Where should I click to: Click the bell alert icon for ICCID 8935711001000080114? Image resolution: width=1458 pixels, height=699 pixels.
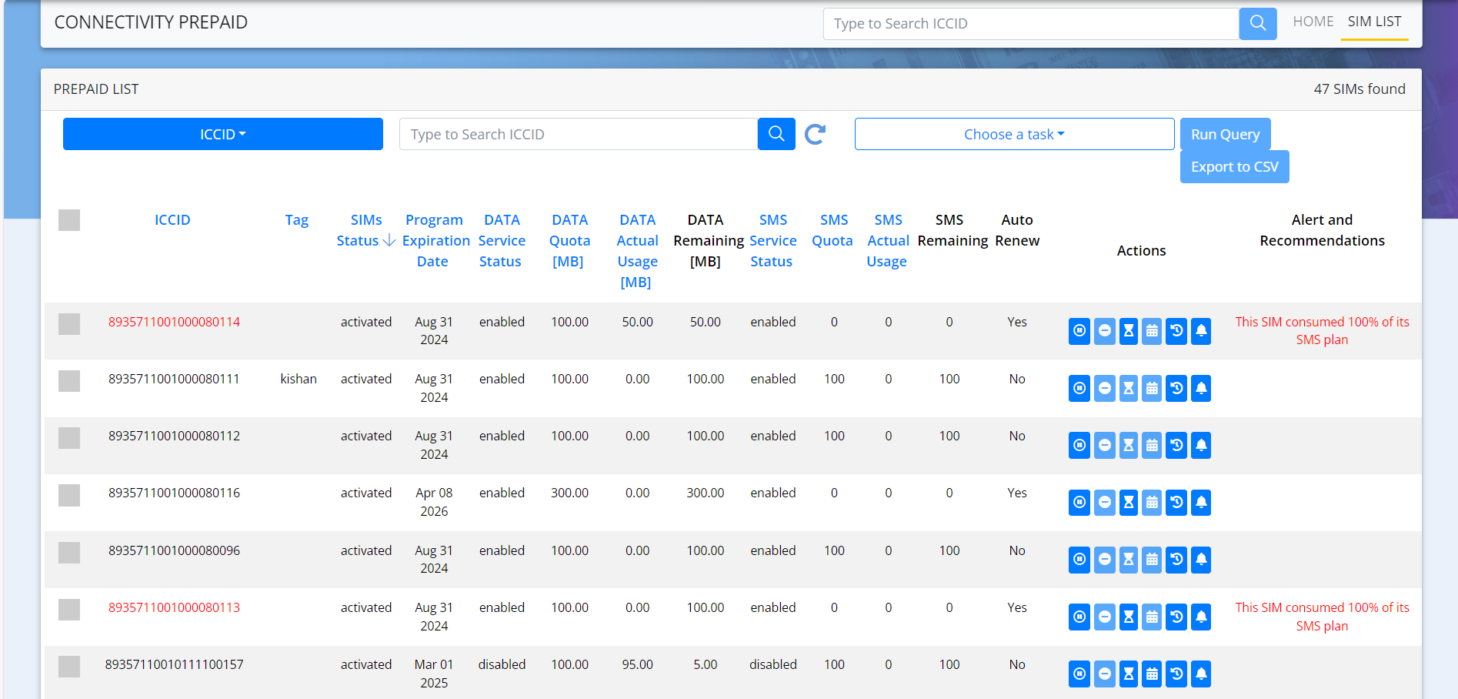click(1201, 331)
